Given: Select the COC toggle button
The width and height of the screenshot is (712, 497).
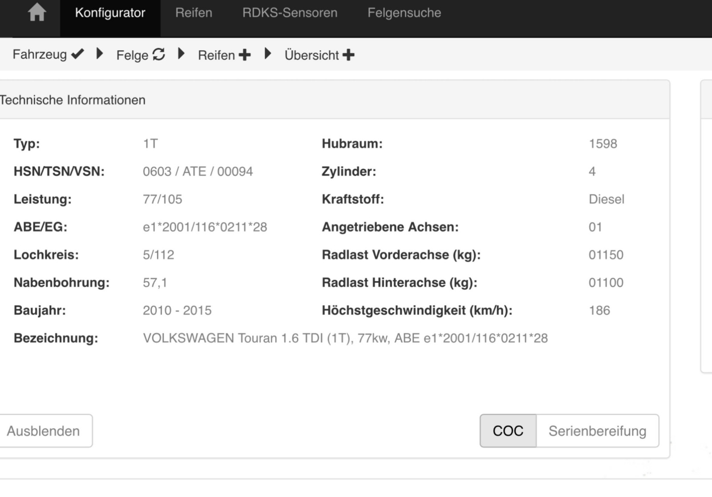Looking at the screenshot, I should [x=508, y=431].
